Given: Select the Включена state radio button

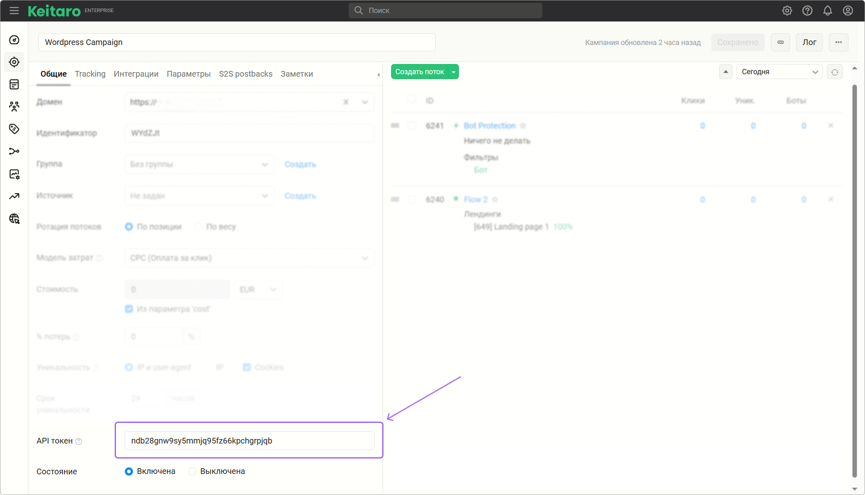Looking at the screenshot, I should coord(129,471).
